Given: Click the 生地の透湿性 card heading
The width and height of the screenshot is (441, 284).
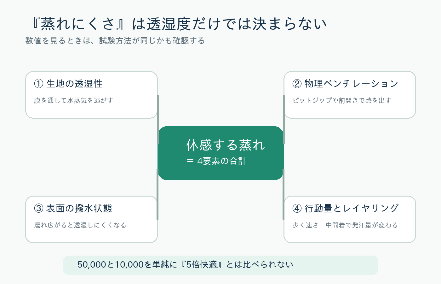Looking at the screenshot, I should (74, 84).
